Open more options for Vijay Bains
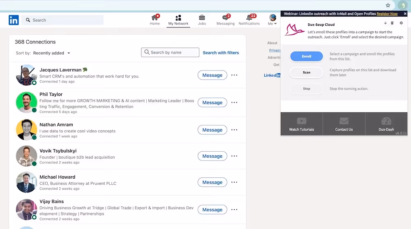Image resolution: width=411 pixels, height=229 pixels. (234, 210)
